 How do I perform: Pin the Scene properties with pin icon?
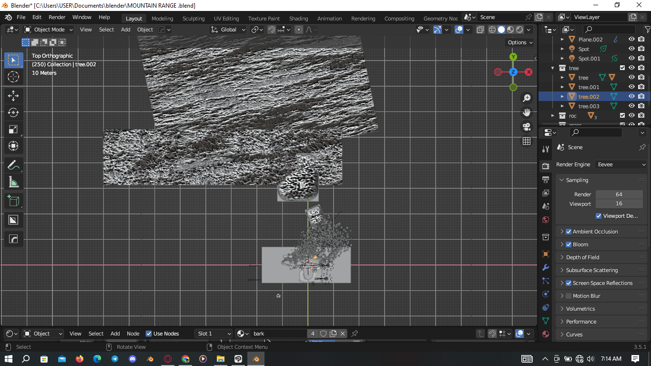point(642,147)
